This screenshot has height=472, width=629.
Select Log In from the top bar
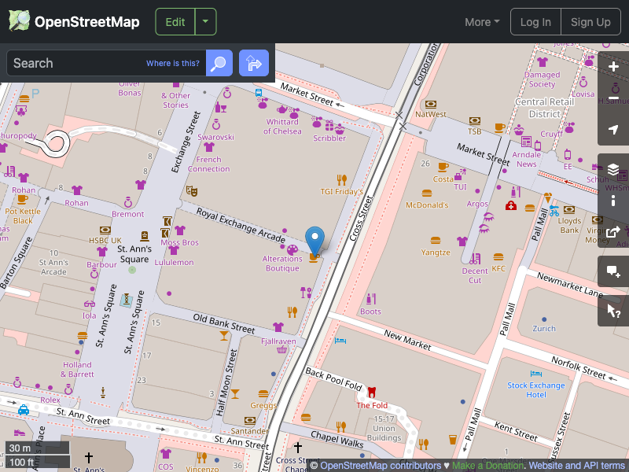[535, 22]
